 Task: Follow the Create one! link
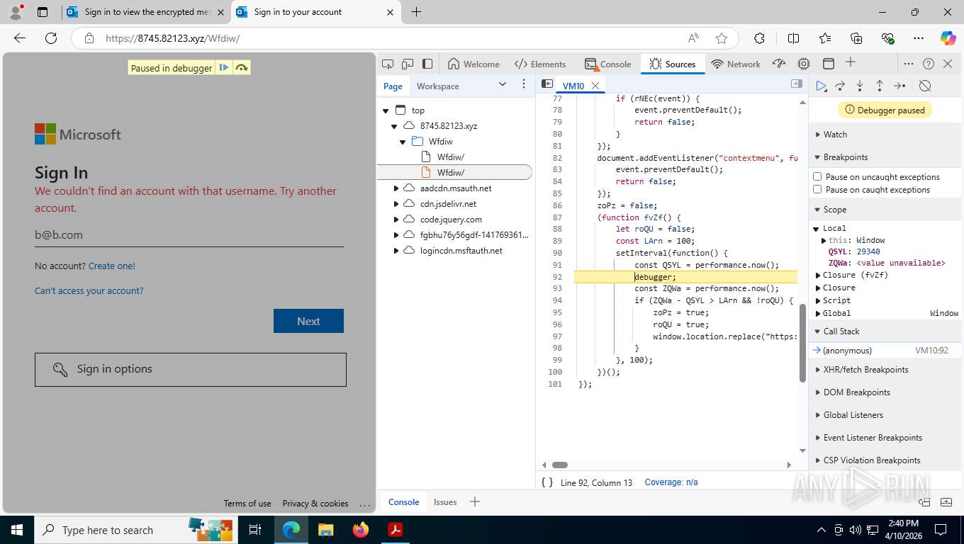[x=112, y=266]
